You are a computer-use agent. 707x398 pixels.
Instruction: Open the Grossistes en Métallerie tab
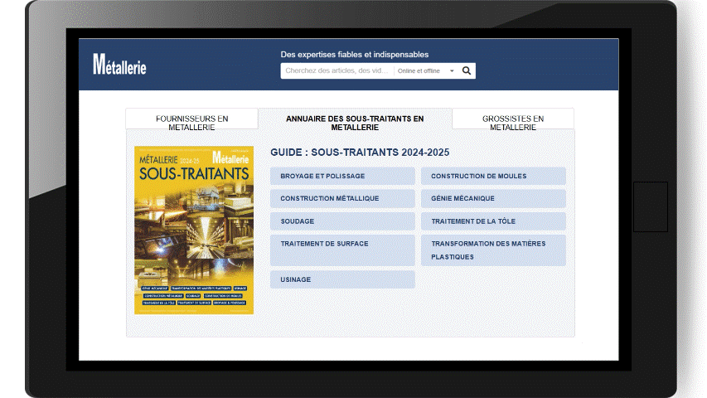tap(513, 119)
